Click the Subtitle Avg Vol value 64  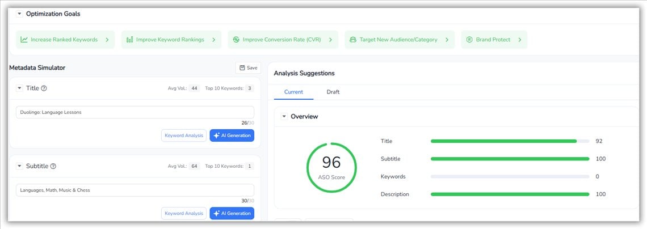coord(194,166)
